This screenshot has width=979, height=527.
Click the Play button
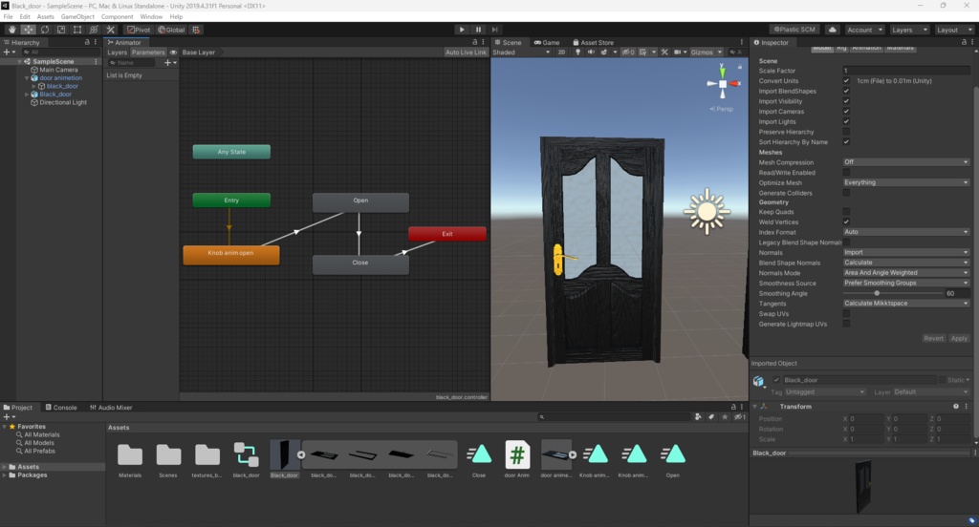462,30
